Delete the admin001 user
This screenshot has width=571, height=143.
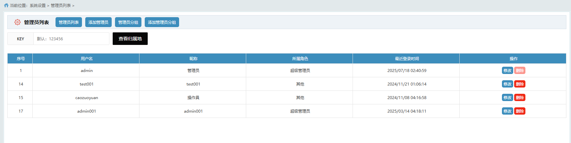pos(520,111)
